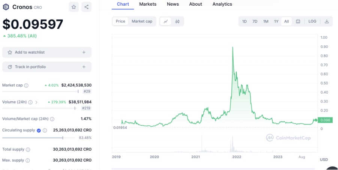Add Cronos to watchlist
Image resolution: width=338 pixels, height=170 pixels.
tap(47, 53)
